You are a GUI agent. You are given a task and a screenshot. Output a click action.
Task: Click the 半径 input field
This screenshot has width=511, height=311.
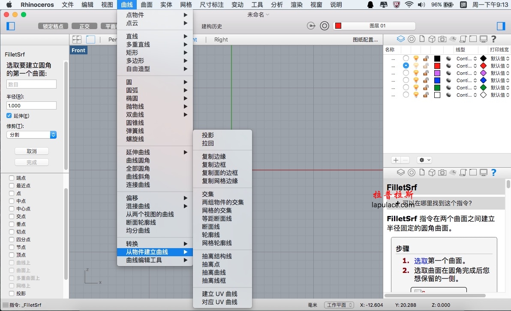click(x=31, y=105)
